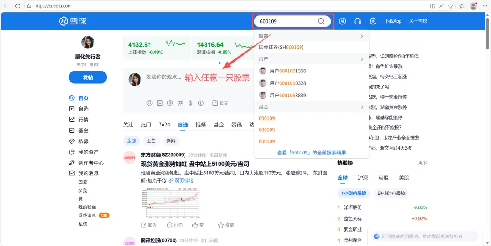Click the browser address bar
The image size is (491, 246).
[225, 5]
